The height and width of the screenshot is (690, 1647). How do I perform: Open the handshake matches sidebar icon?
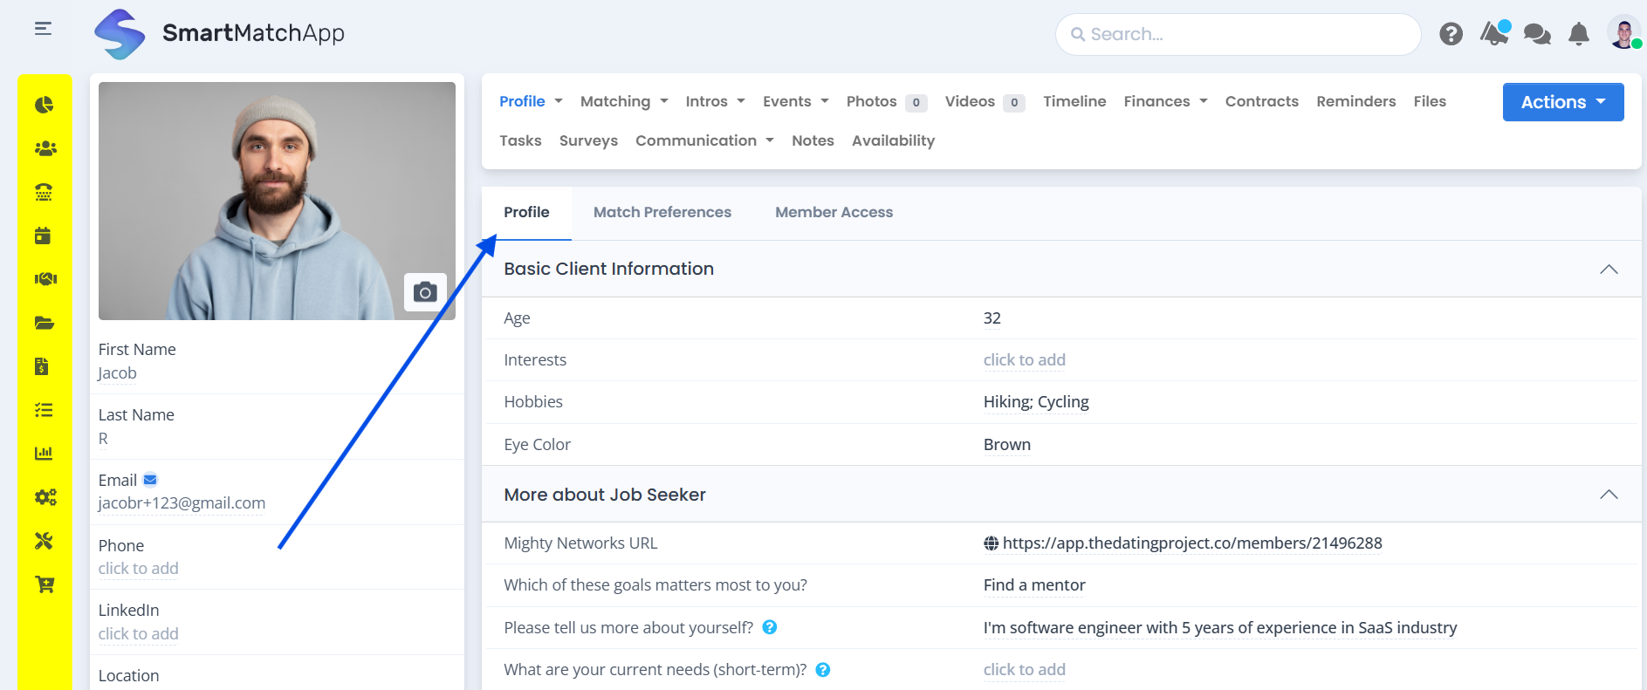coord(45,279)
